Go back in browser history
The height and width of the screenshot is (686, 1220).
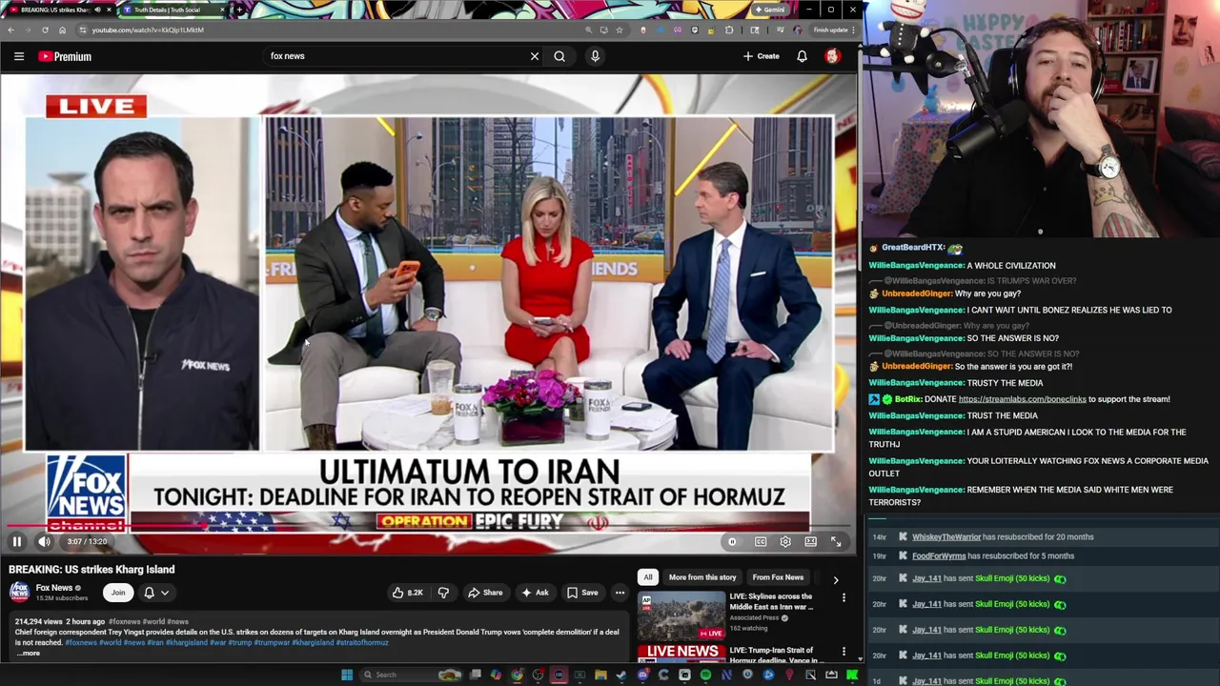coord(10,30)
